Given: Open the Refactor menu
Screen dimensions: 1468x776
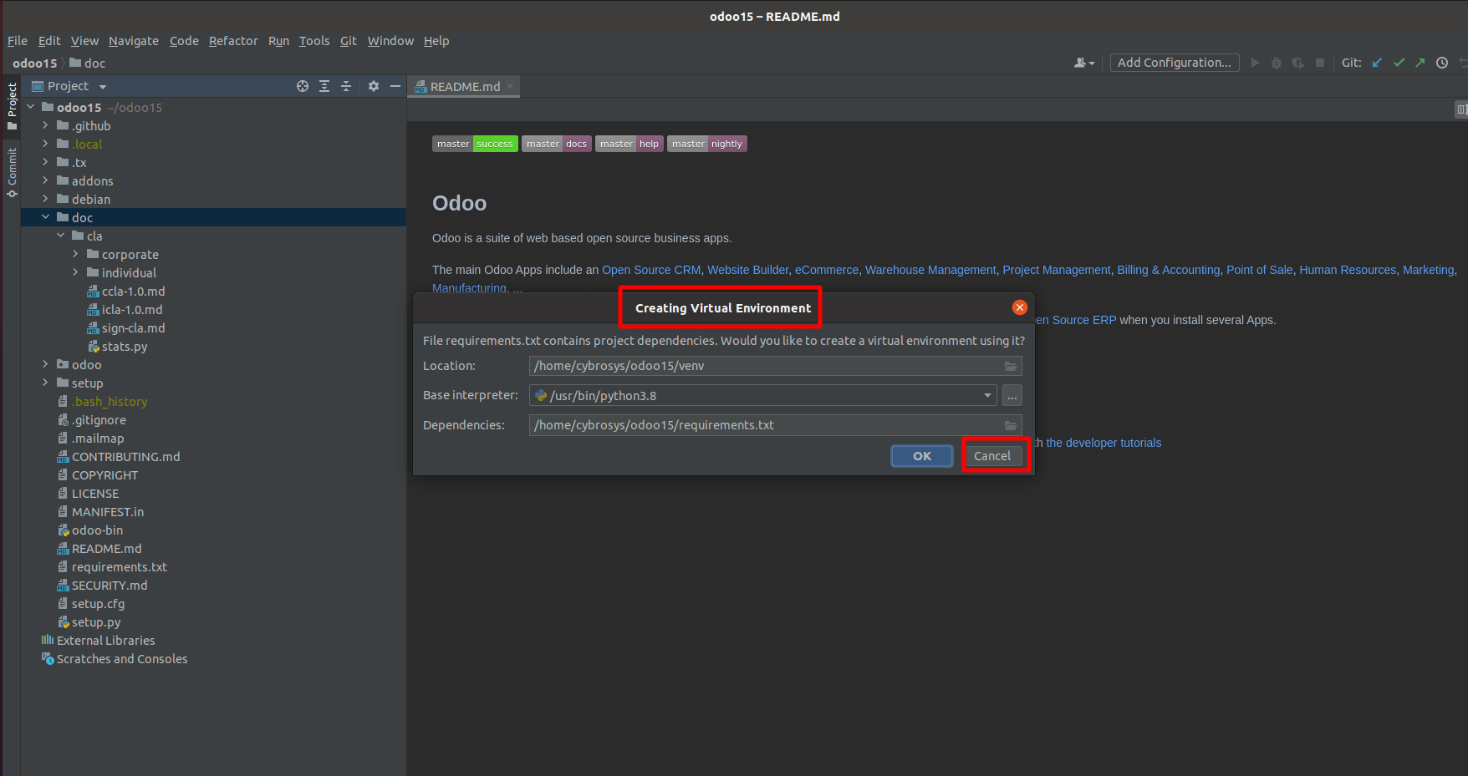Looking at the screenshot, I should [x=233, y=41].
